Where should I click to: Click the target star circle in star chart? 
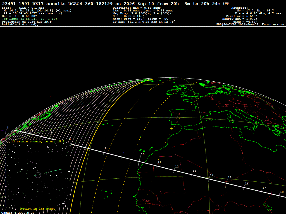click(38, 175)
